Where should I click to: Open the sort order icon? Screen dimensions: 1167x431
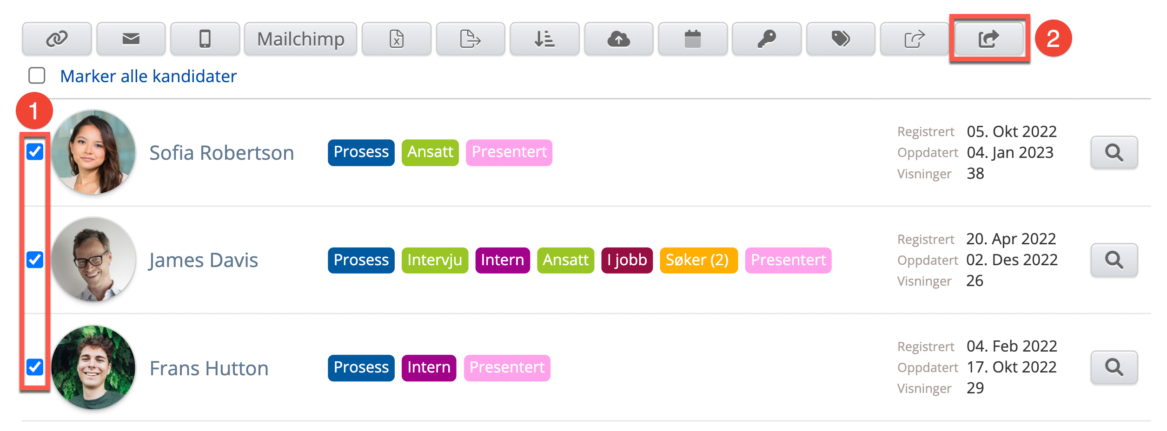point(544,39)
